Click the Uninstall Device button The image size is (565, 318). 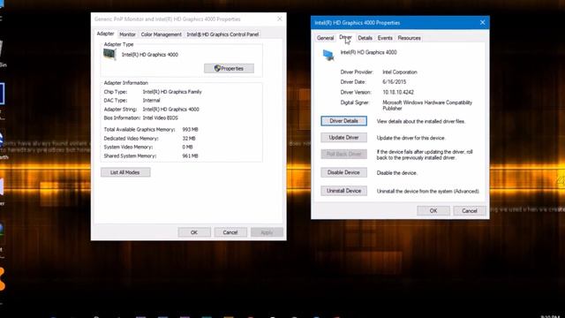(343, 191)
